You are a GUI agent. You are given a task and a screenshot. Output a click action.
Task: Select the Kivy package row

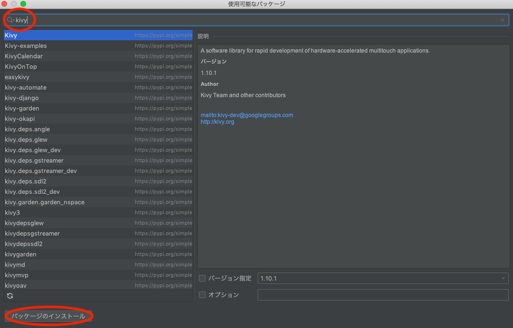[x=98, y=35]
